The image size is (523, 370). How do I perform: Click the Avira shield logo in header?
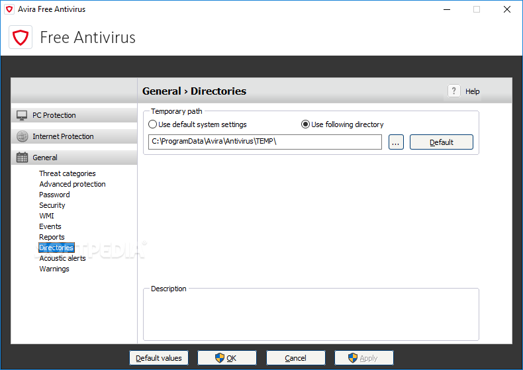21,37
